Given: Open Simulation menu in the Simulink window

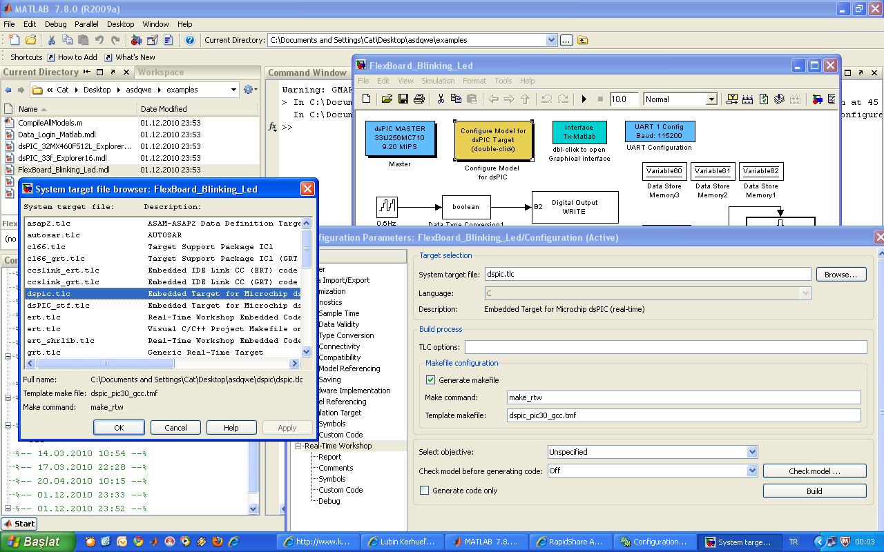Looking at the screenshot, I should [438, 81].
